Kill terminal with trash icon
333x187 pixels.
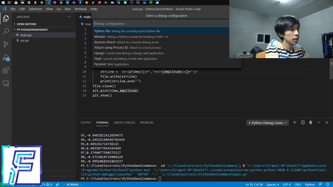click(x=311, y=123)
